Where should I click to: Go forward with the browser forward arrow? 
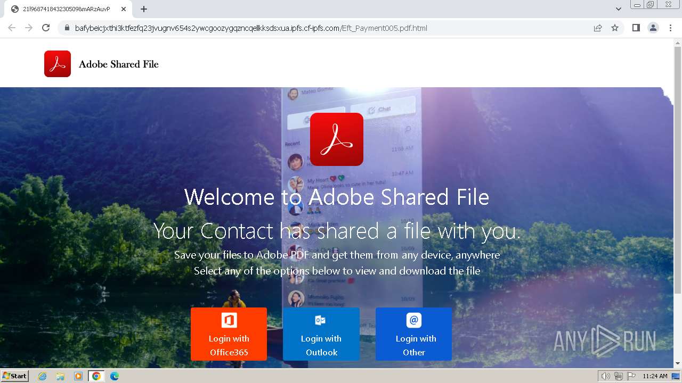(29, 28)
